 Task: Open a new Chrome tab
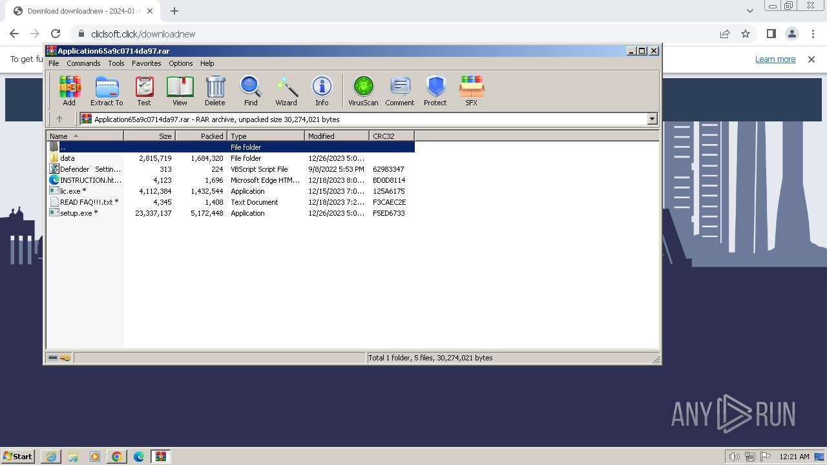[174, 10]
